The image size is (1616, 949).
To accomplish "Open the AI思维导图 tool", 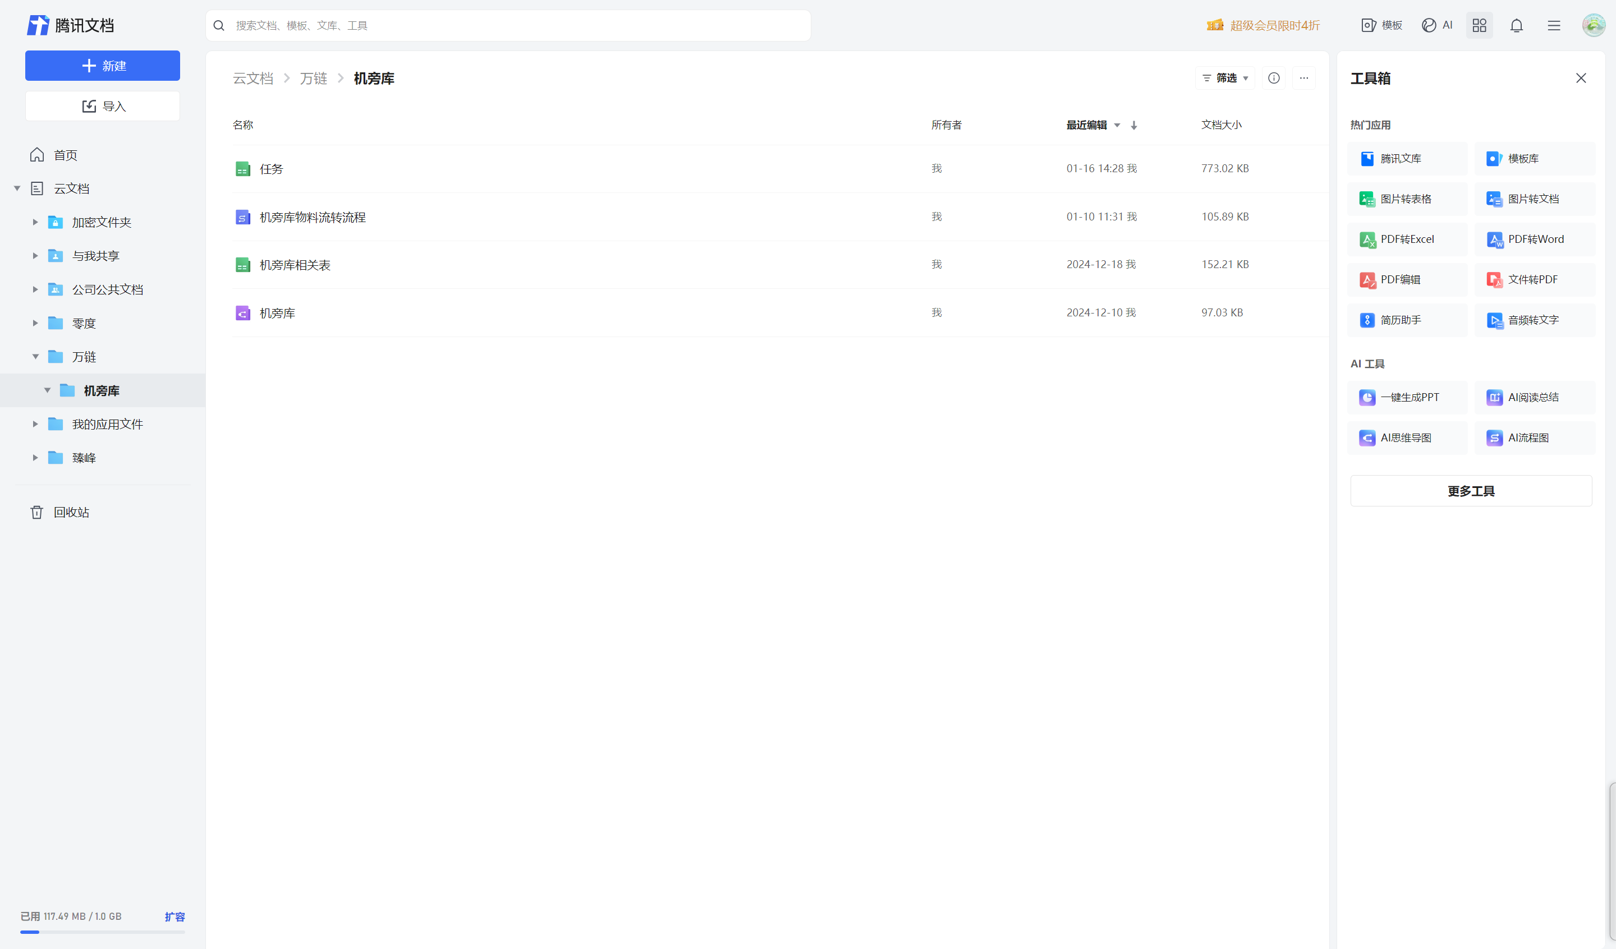I will tap(1407, 438).
